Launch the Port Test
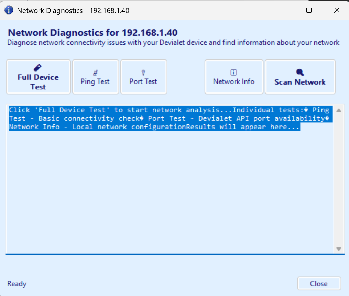The width and height of the screenshot is (349, 296). pos(143,77)
